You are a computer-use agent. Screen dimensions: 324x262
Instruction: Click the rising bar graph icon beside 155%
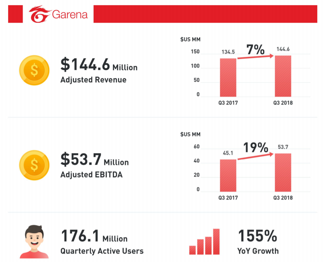[204, 242]
